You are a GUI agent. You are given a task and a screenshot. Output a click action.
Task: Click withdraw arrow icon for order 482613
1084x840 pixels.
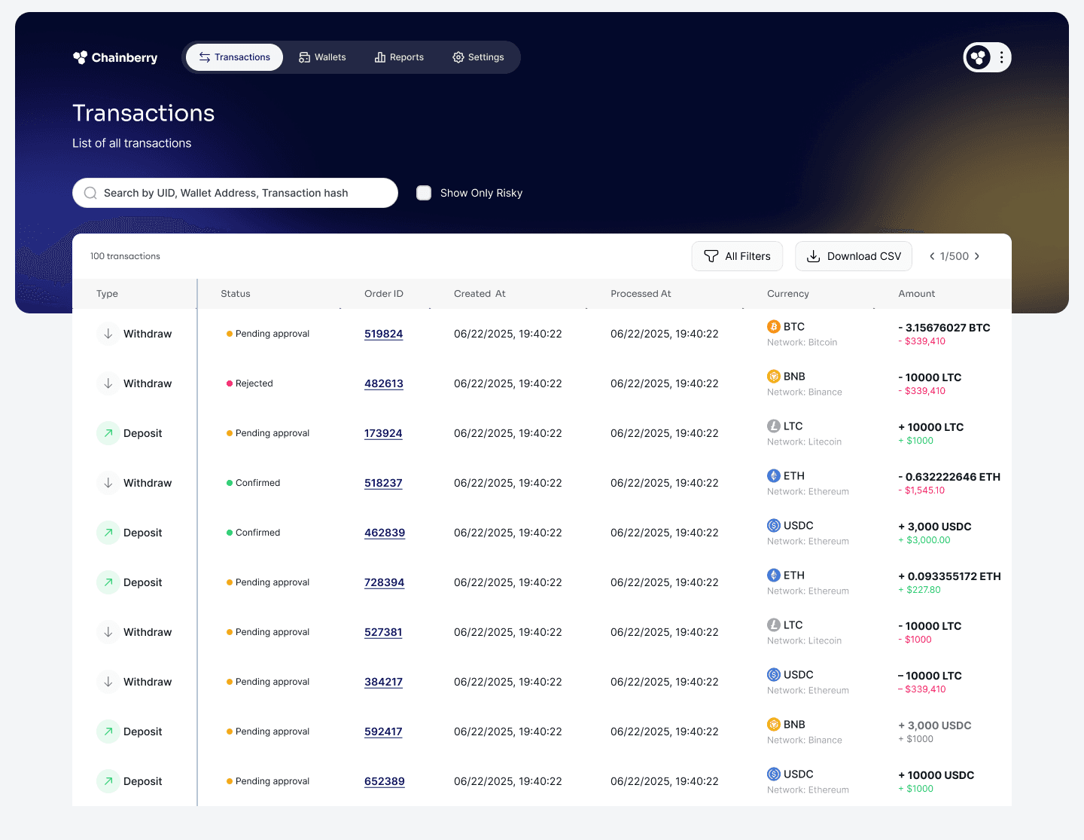[x=108, y=383]
